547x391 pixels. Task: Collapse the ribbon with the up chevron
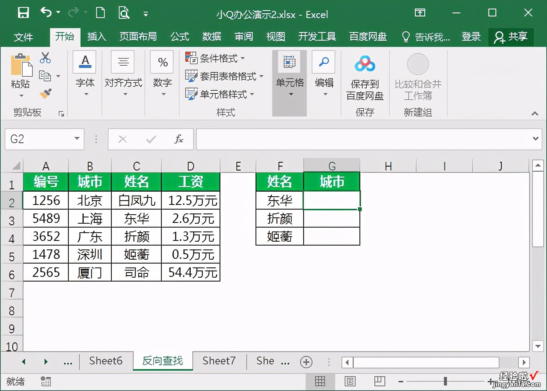point(535,113)
